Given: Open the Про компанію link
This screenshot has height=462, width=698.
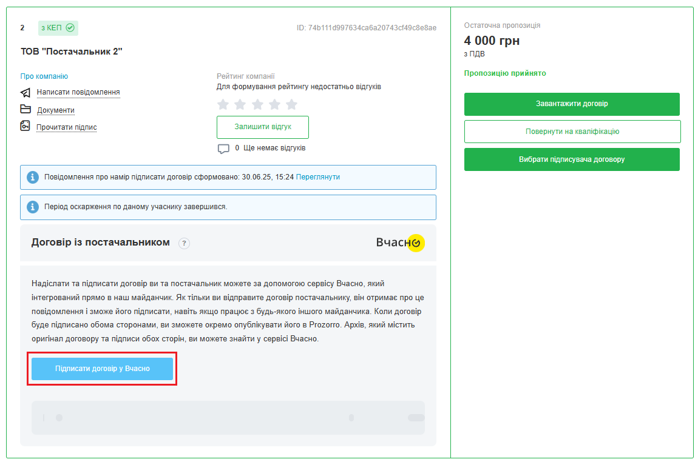Looking at the screenshot, I should point(44,76).
